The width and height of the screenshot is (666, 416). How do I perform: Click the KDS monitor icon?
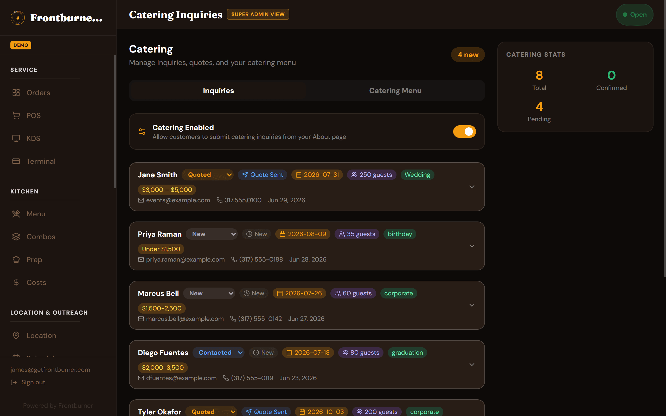pyautogui.click(x=16, y=138)
